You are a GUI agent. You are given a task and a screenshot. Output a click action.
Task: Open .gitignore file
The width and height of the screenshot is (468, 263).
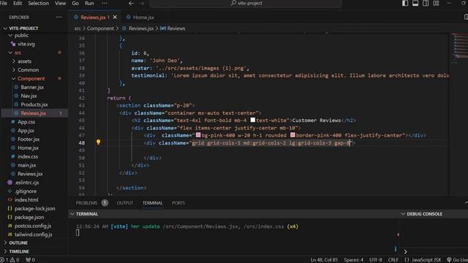[26, 191]
